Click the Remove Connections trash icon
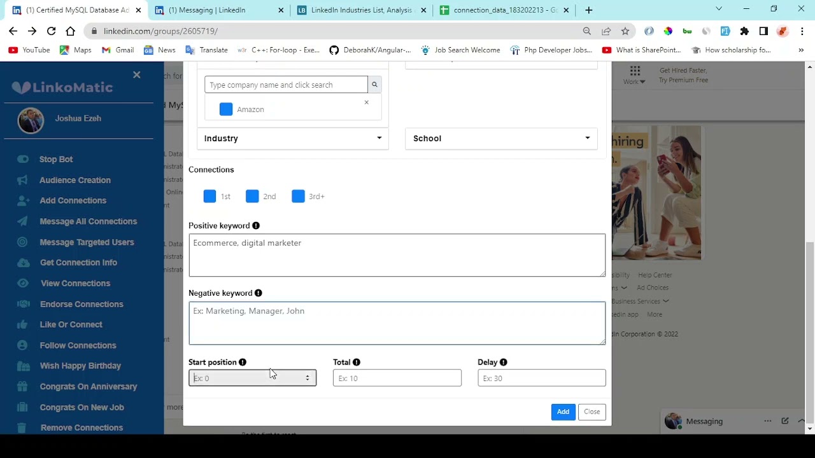This screenshot has width=815, height=458. [x=23, y=427]
